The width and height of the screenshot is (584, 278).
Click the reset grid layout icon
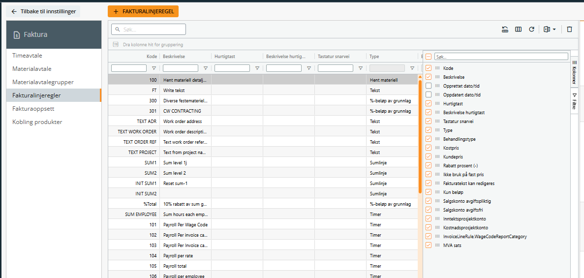point(505,30)
